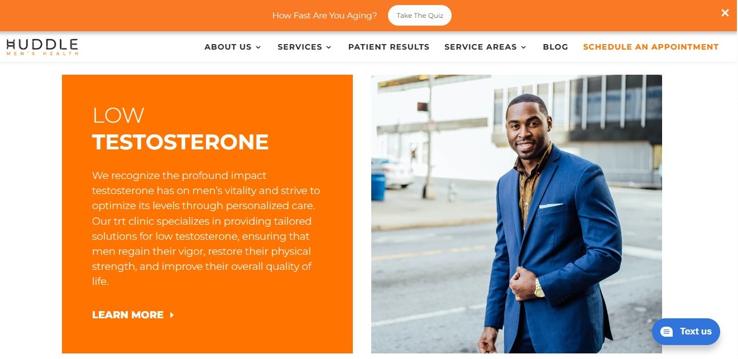This screenshot has width=738, height=359.
Task: Open the Service Areas menu item
Action: 486,47
